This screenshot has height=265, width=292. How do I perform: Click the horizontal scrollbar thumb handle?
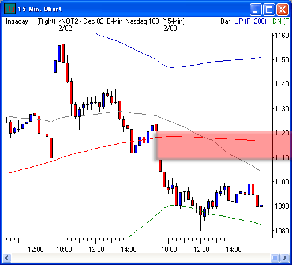click(275, 258)
